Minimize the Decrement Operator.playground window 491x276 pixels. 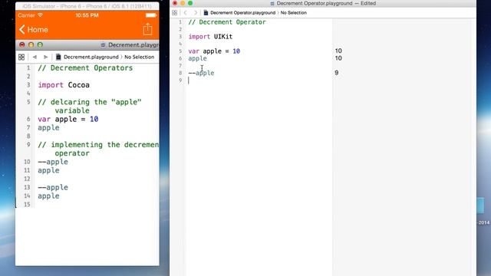coord(183,3)
